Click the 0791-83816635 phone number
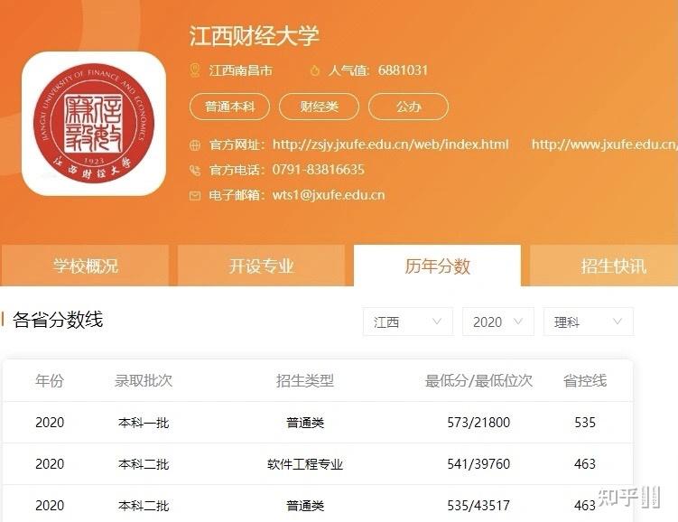The width and height of the screenshot is (678, 522). pos(319,170)
